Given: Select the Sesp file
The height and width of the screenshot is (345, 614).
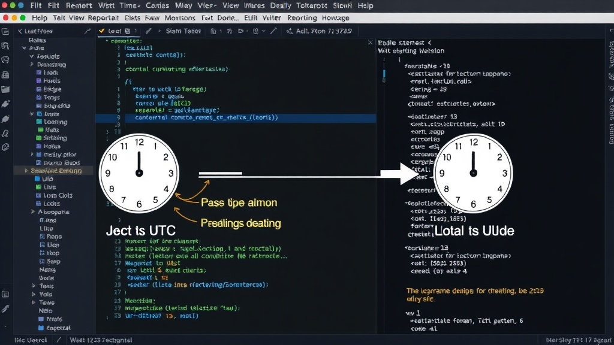Looking at the screenshot, I should (x=53, y=261).
